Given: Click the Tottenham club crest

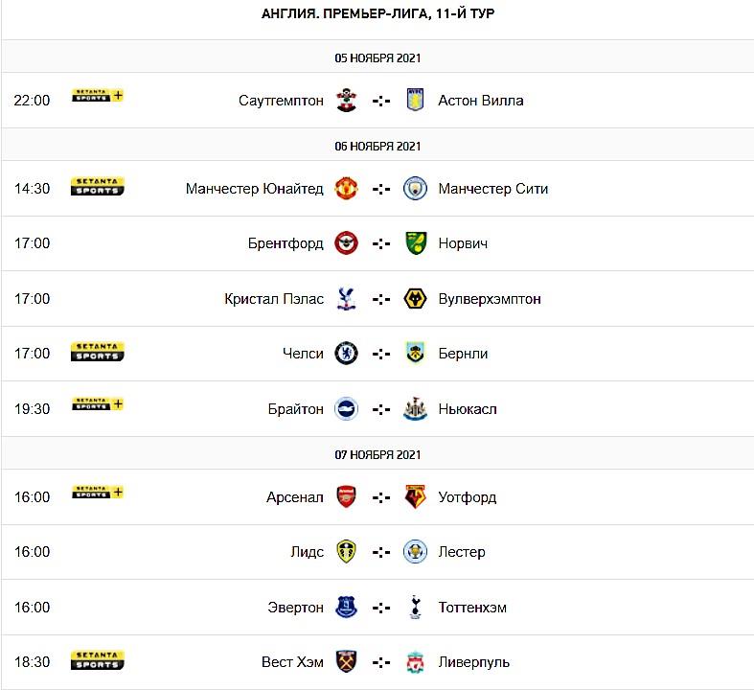Looking at the screenshot, I should coord(415,608).
